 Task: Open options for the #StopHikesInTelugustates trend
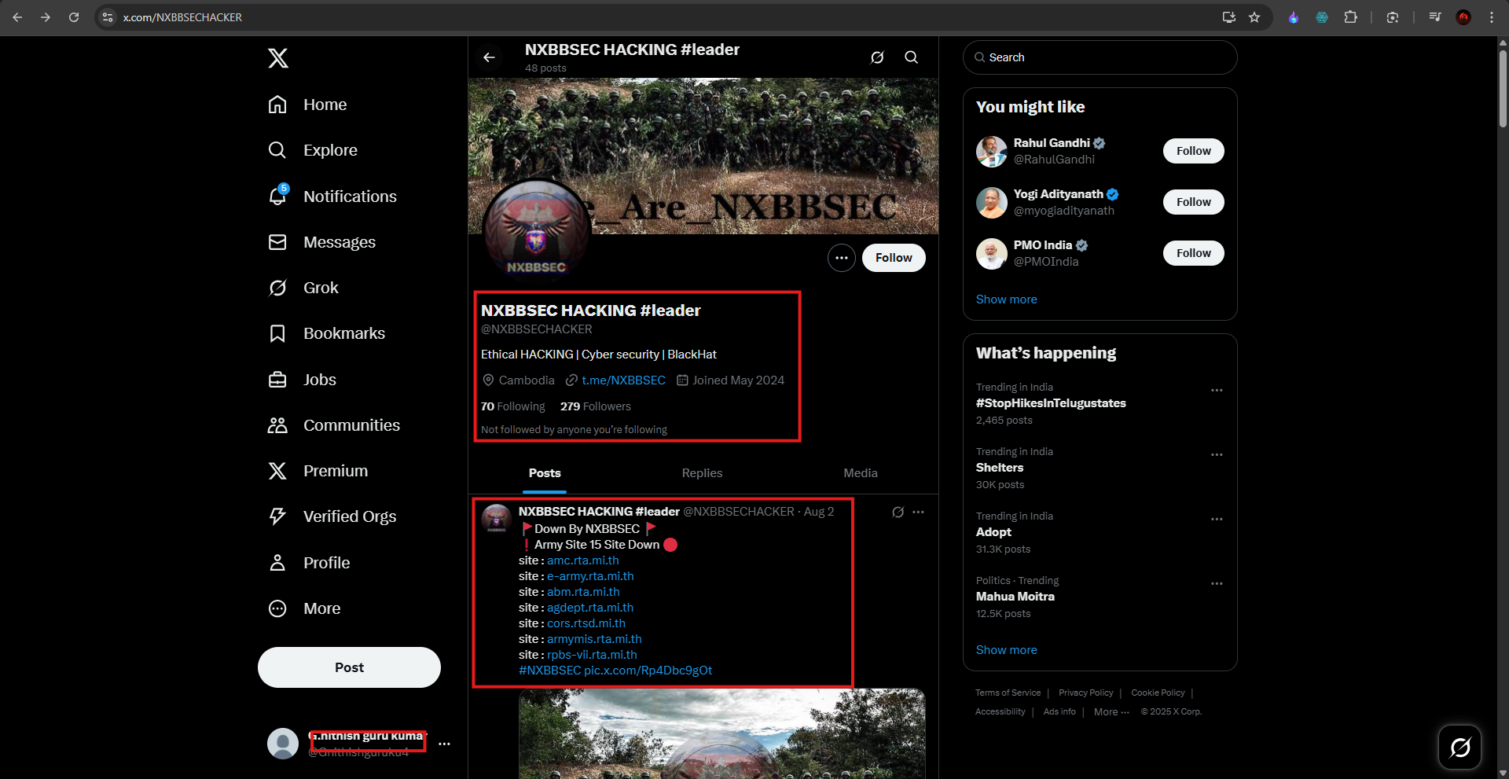click(1217, 391)
